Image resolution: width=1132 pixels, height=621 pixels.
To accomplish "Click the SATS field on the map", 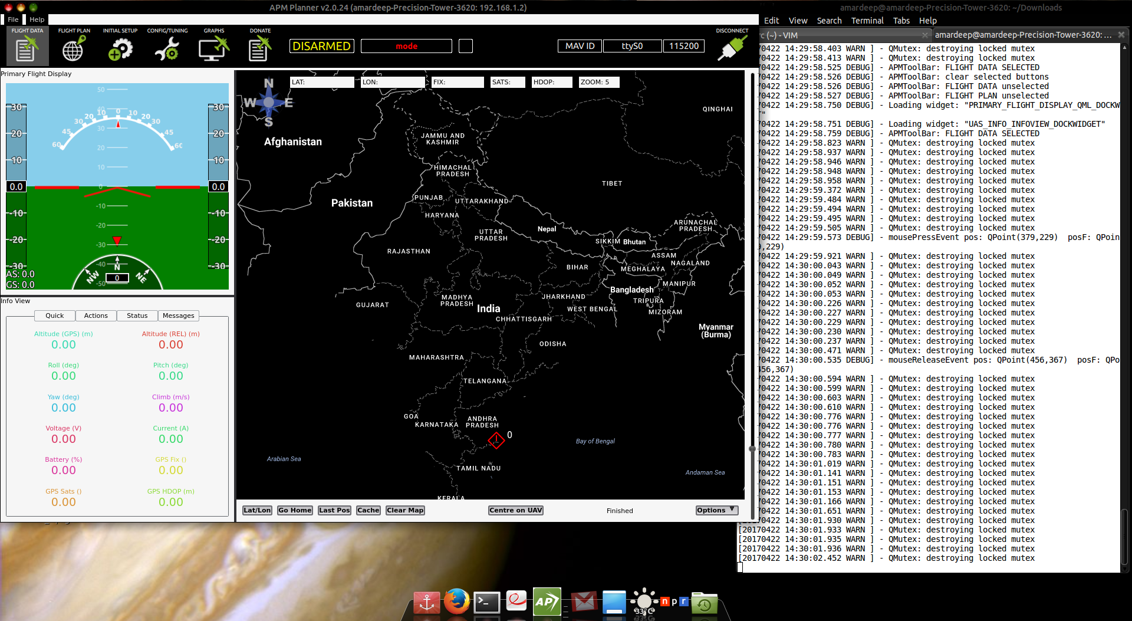I will 508,82.
